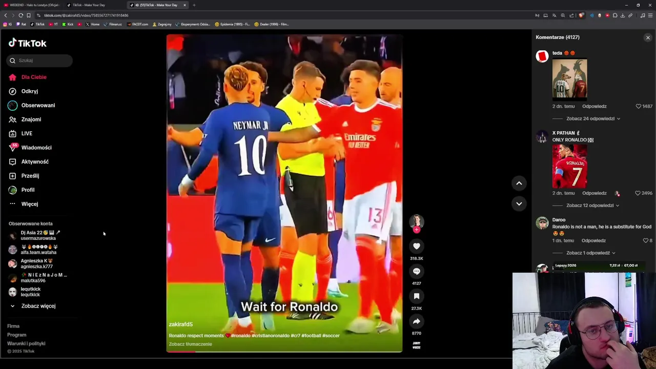Open followed account malutka596
This screenshot has width=656, height=369.
[38, 278]
